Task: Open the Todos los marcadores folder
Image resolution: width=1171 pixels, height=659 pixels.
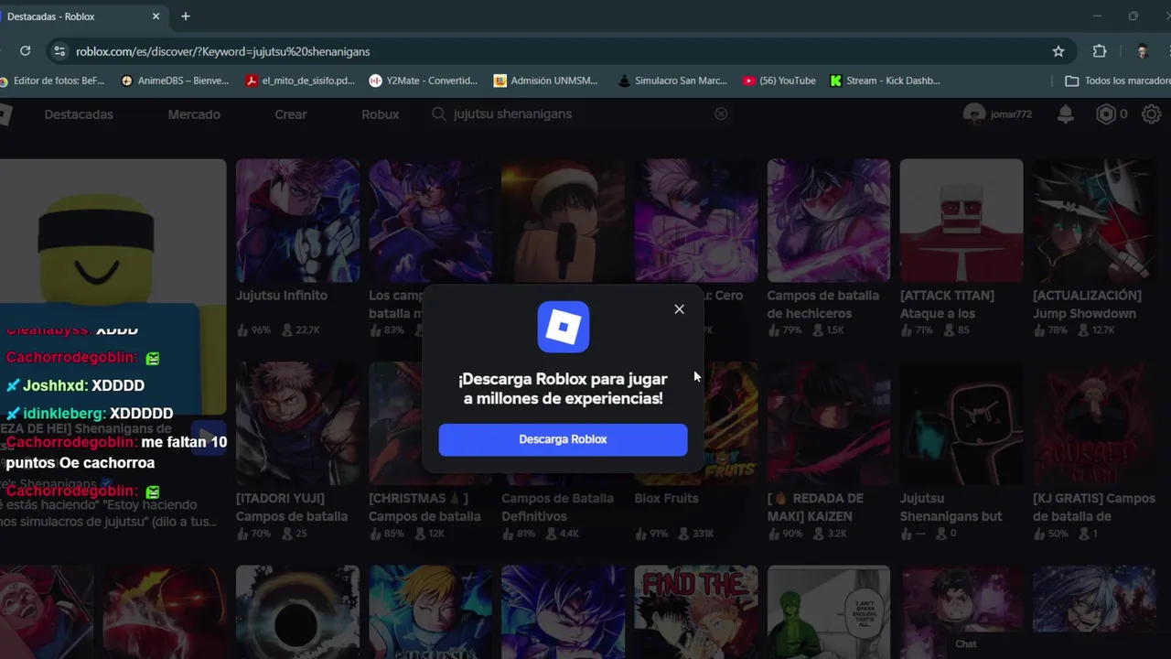Action: click(x=1117, y=81)
